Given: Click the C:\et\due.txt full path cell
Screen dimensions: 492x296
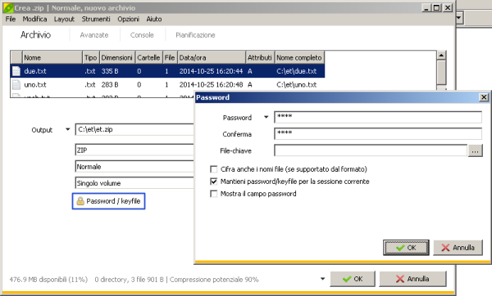Looking at the screenshot, I should click(x=297, y=71).
